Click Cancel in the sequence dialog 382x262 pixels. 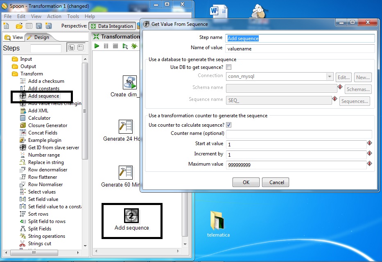[x=276, y=182]
